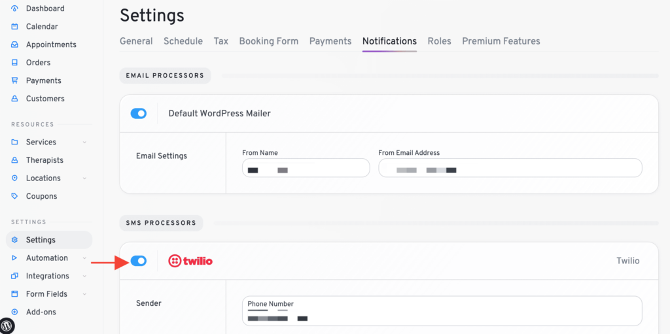Open the Dashboard icon in sidebar

pos(14,8)
